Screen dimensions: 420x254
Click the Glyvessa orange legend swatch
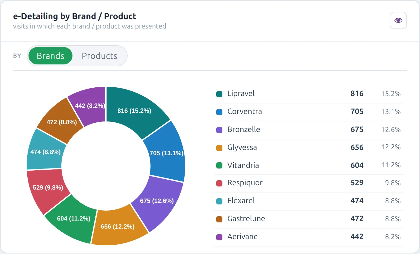tap(219, 148)
